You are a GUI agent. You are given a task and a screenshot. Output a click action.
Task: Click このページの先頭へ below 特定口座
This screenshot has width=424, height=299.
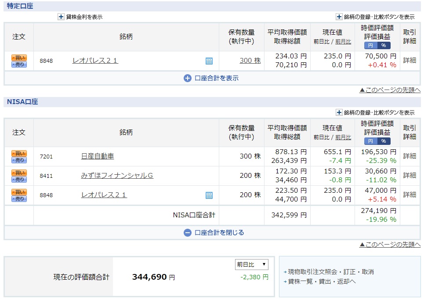click(390, 90)
